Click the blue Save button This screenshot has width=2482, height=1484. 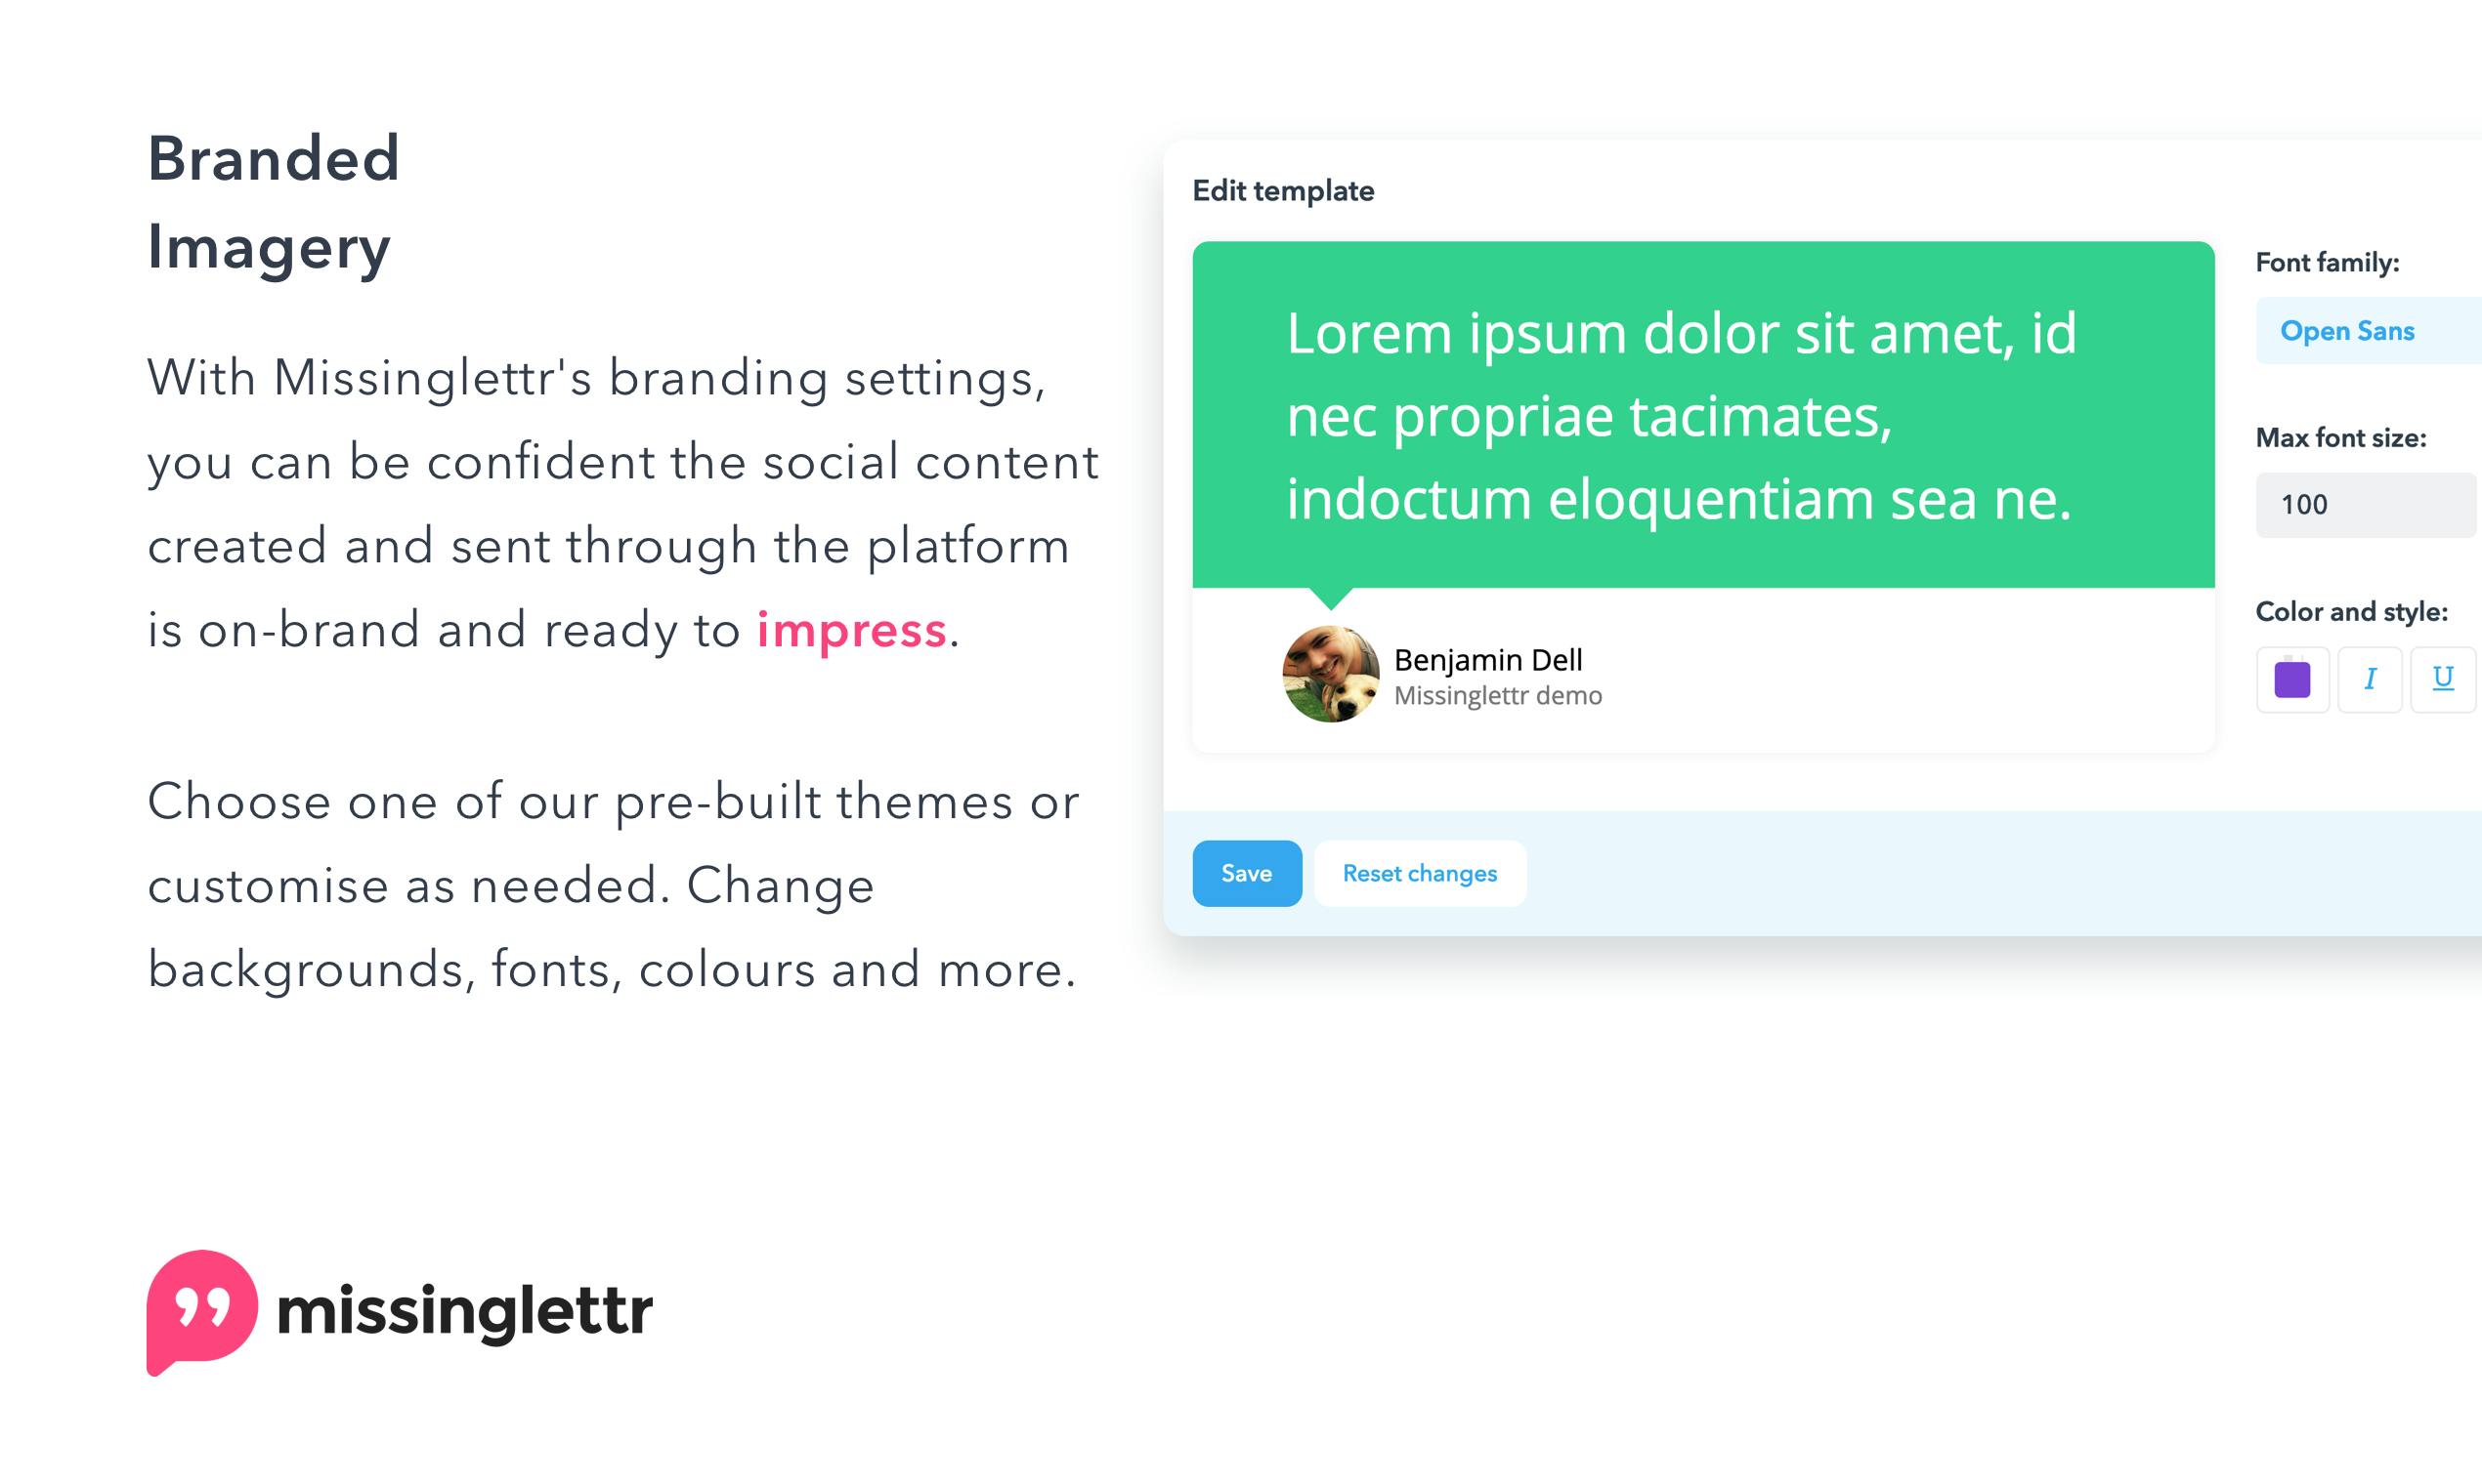coord(1247,873)
